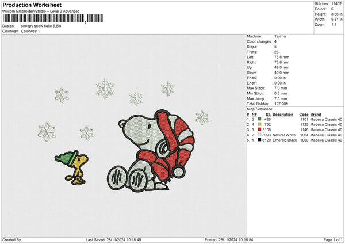Viewport: 345px width, 244px height.
Task: Click the 'Colorway 1' value
Action: point(30,31)
